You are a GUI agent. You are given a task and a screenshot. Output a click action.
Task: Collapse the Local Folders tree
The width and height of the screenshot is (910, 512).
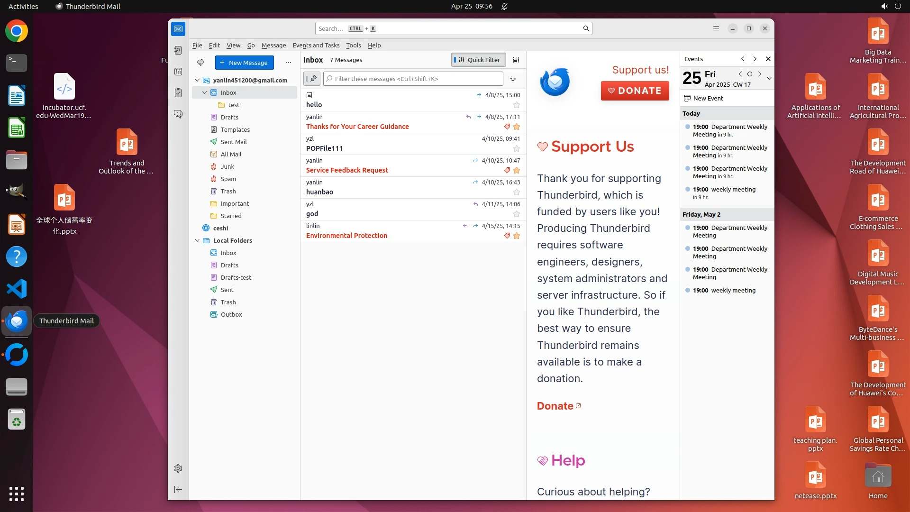(x=197, y=240)
